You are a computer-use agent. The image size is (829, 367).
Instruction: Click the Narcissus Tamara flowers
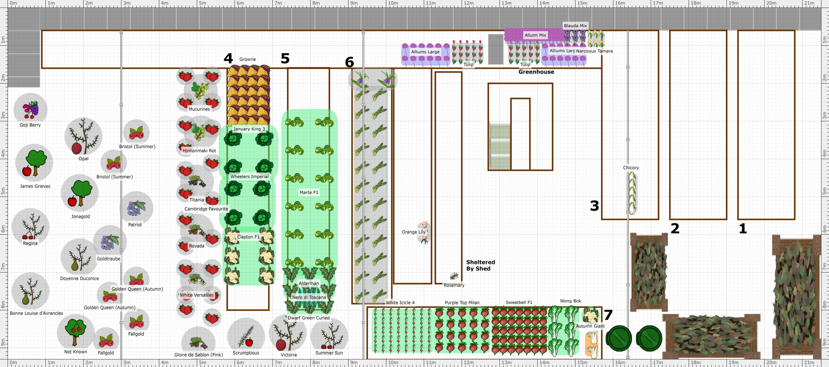[x=596, y=39]
